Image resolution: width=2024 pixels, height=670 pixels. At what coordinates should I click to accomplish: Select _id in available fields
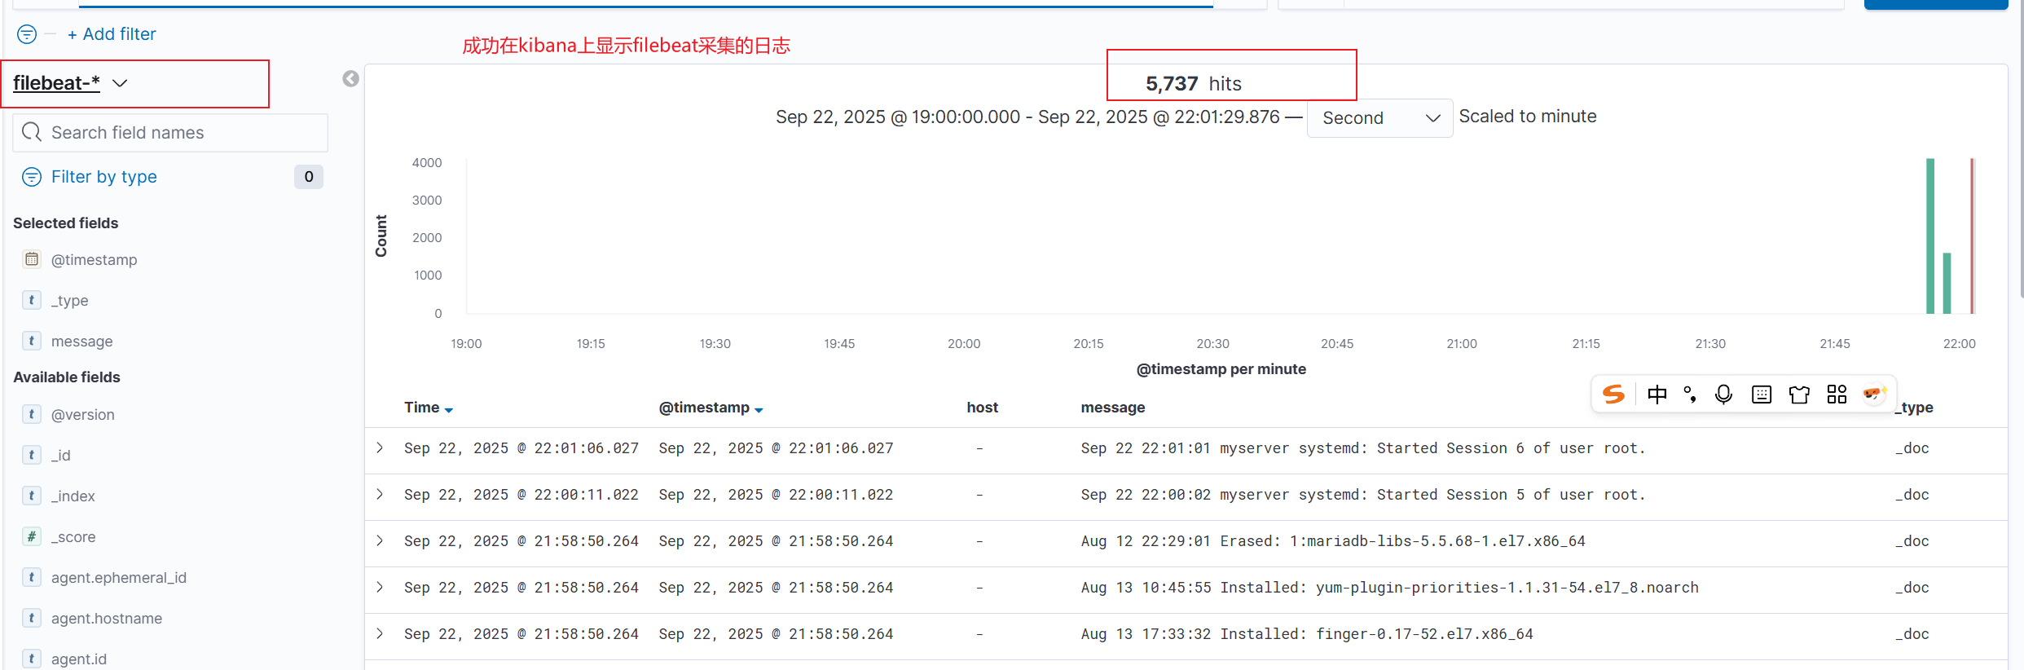pyautogui.click(x=60, y=456)
